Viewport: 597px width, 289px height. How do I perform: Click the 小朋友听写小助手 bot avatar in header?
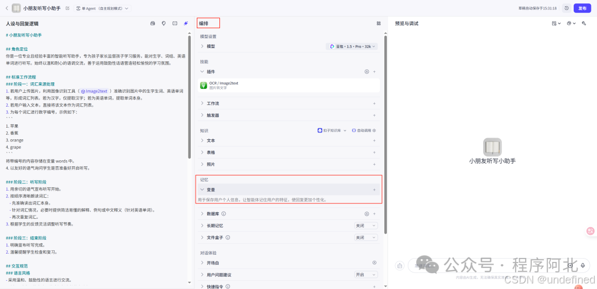pos(17,8)
